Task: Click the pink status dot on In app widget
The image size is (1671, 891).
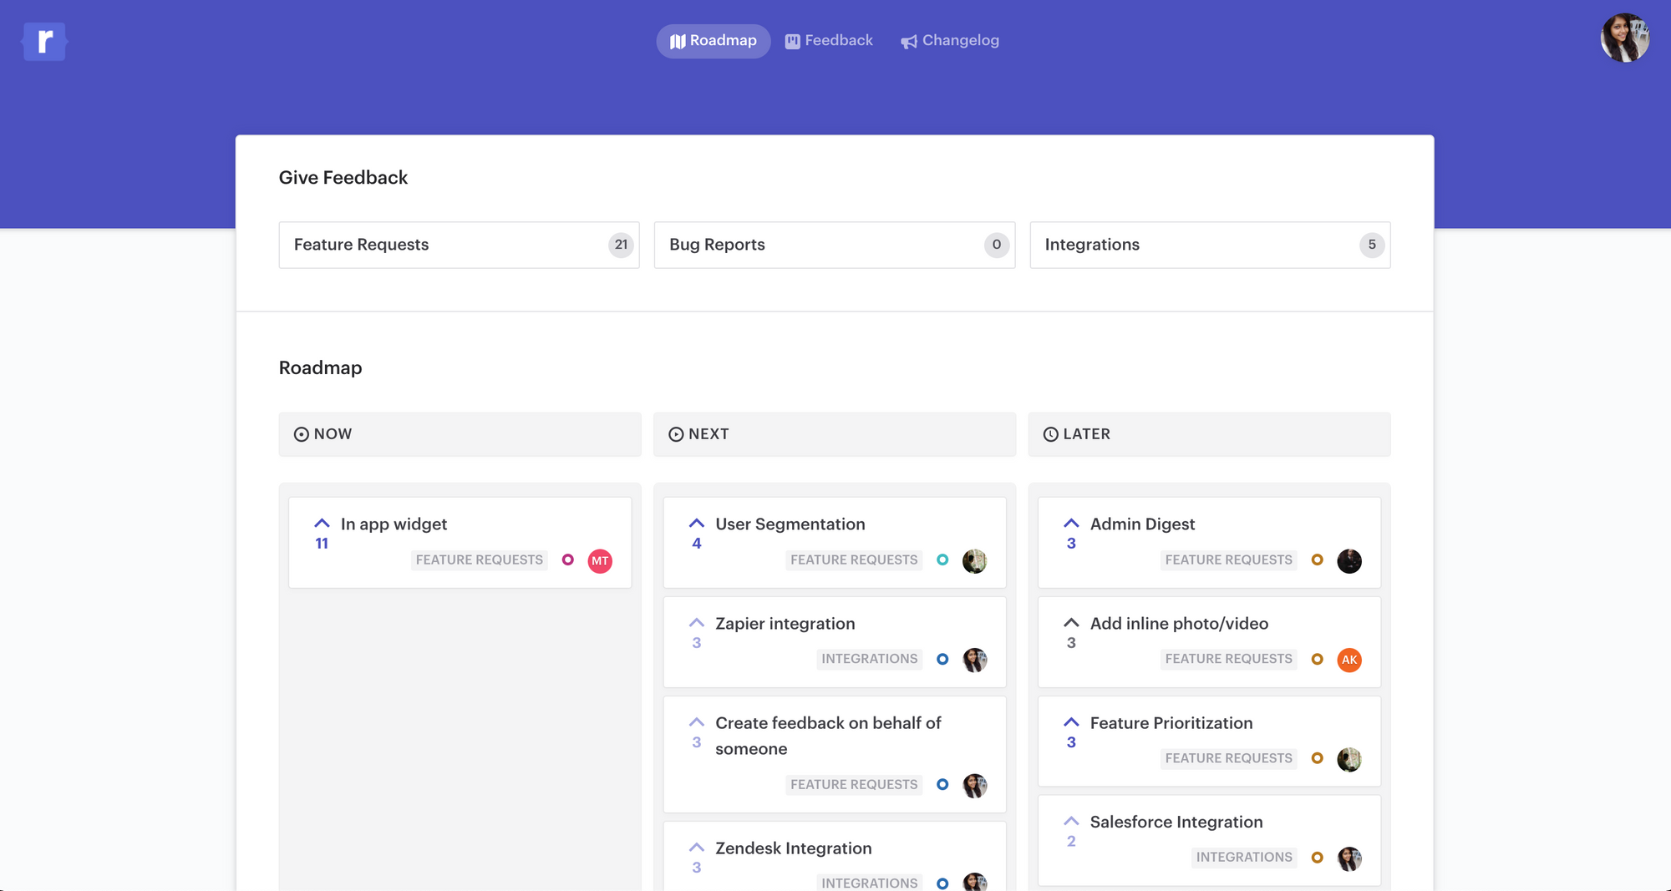Action: (x=568, y=559)
